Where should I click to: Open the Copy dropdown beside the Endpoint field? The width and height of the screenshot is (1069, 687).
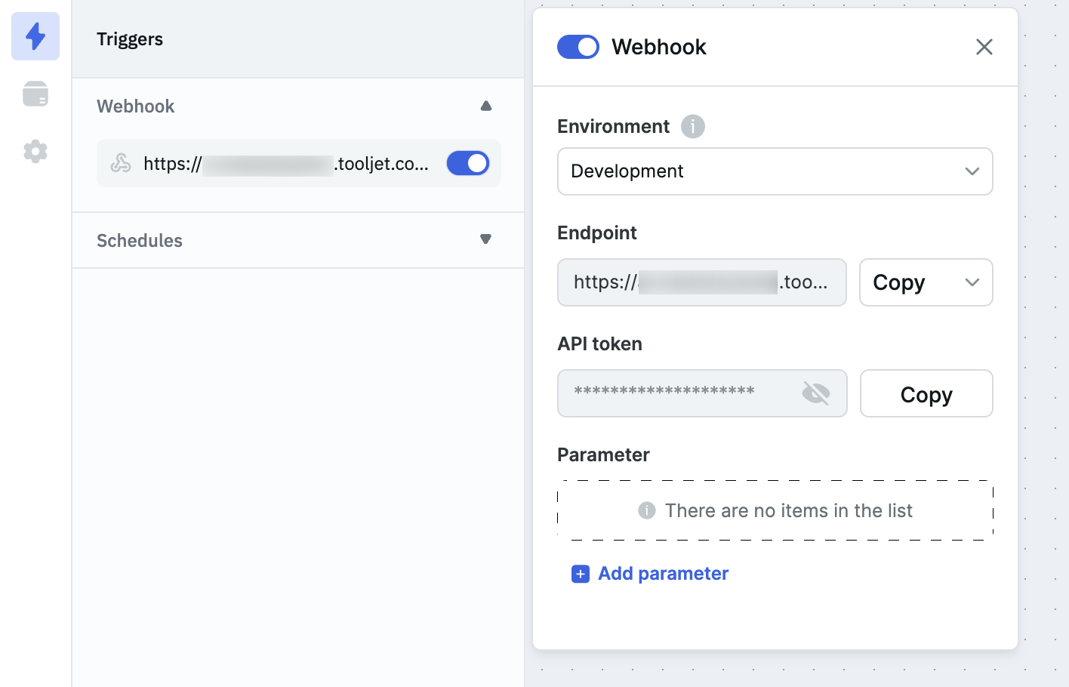[x=972, y=282]
